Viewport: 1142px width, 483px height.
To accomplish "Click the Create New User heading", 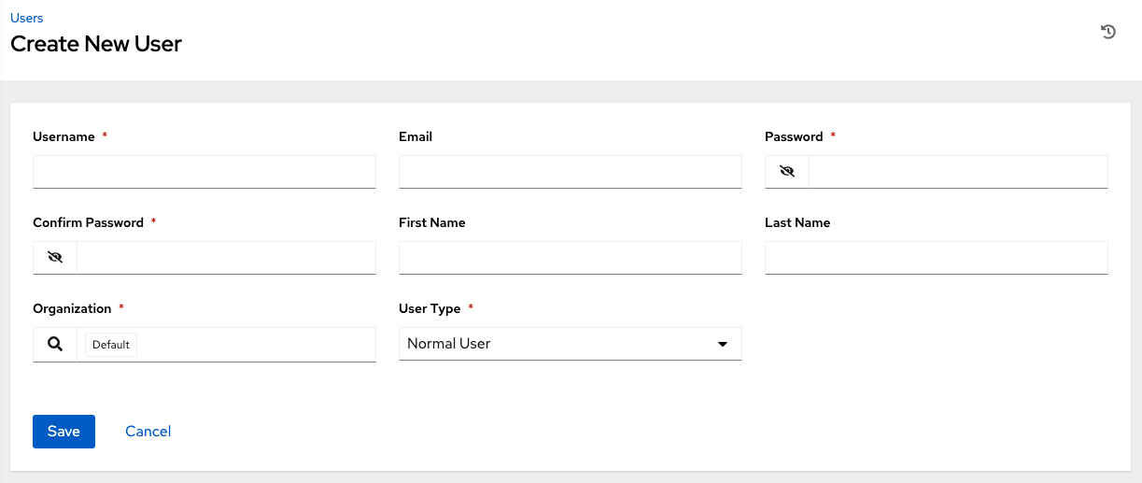I will (x=96, y=43).
